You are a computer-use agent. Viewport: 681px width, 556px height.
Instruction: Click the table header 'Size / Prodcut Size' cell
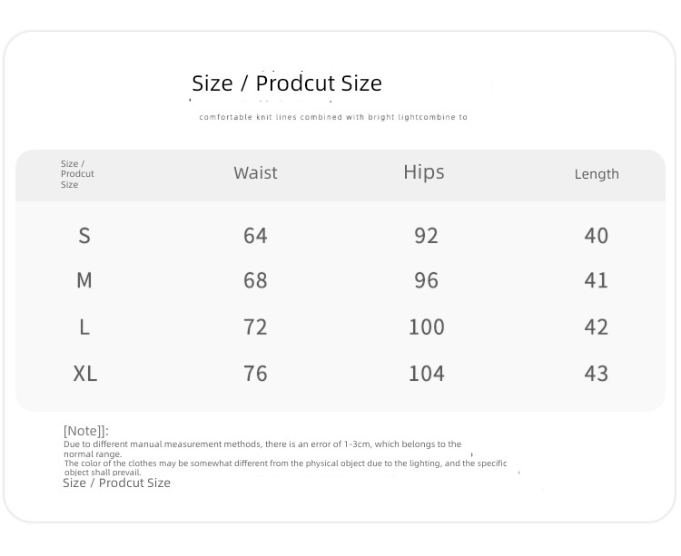pyautogui.click(x=77, y=174)
